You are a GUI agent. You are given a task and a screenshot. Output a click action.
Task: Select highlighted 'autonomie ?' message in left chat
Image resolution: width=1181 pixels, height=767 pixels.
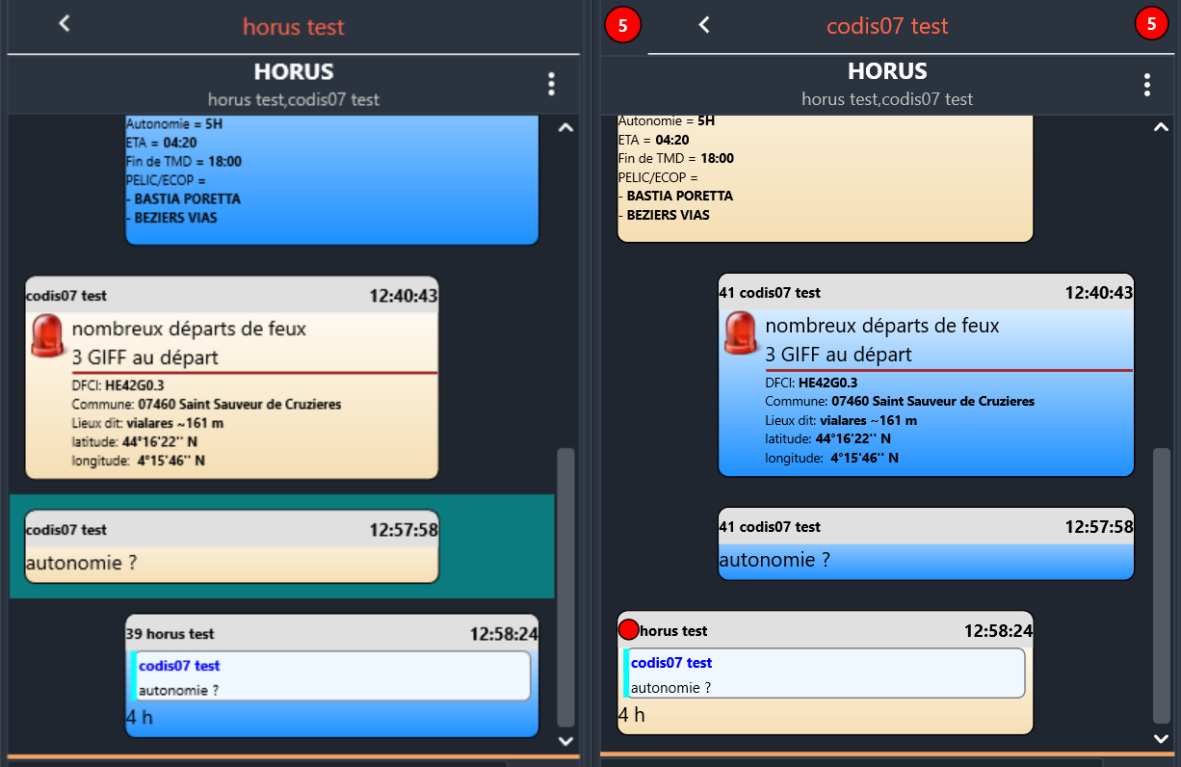coord(231,546)
